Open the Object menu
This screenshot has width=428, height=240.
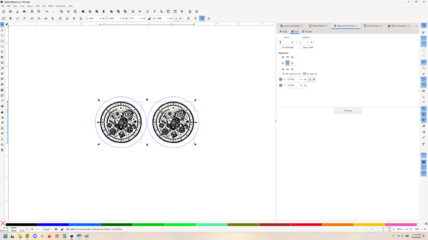[x=30, y=6]
